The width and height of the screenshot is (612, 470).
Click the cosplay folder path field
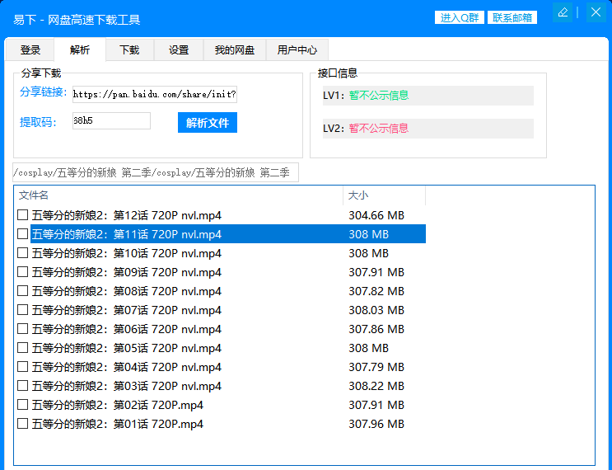156,172
